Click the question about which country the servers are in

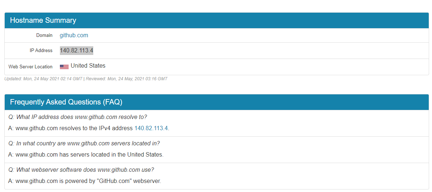84,144
